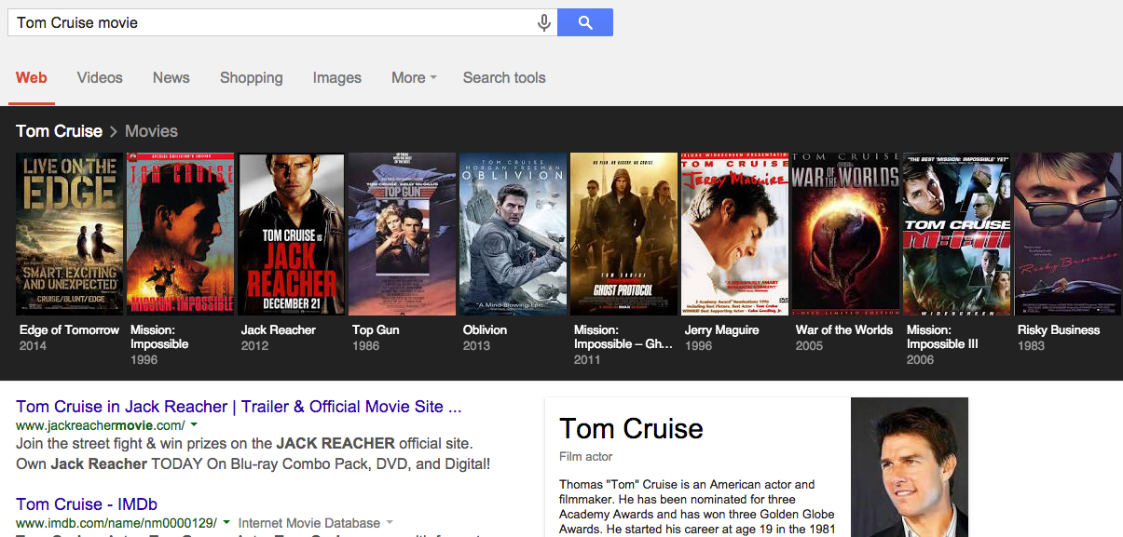
Task: Click the 'Movies' breadcrumb label
Action: (151, 131)
